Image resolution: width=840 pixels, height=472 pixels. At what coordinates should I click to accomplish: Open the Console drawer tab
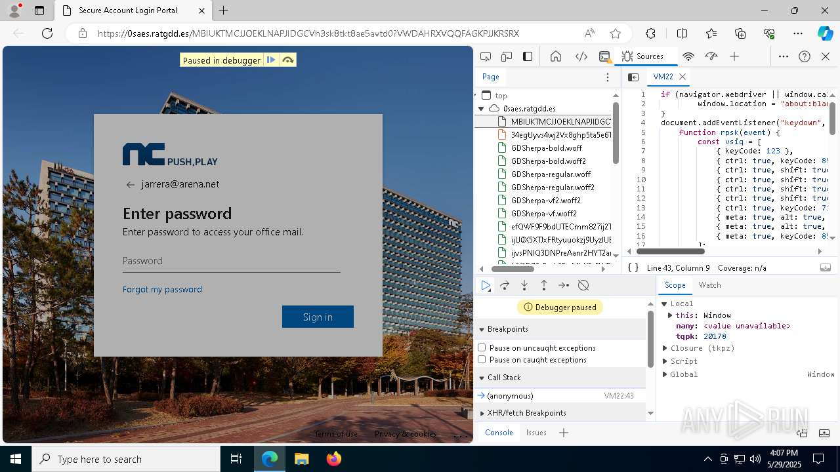[499, 433]
